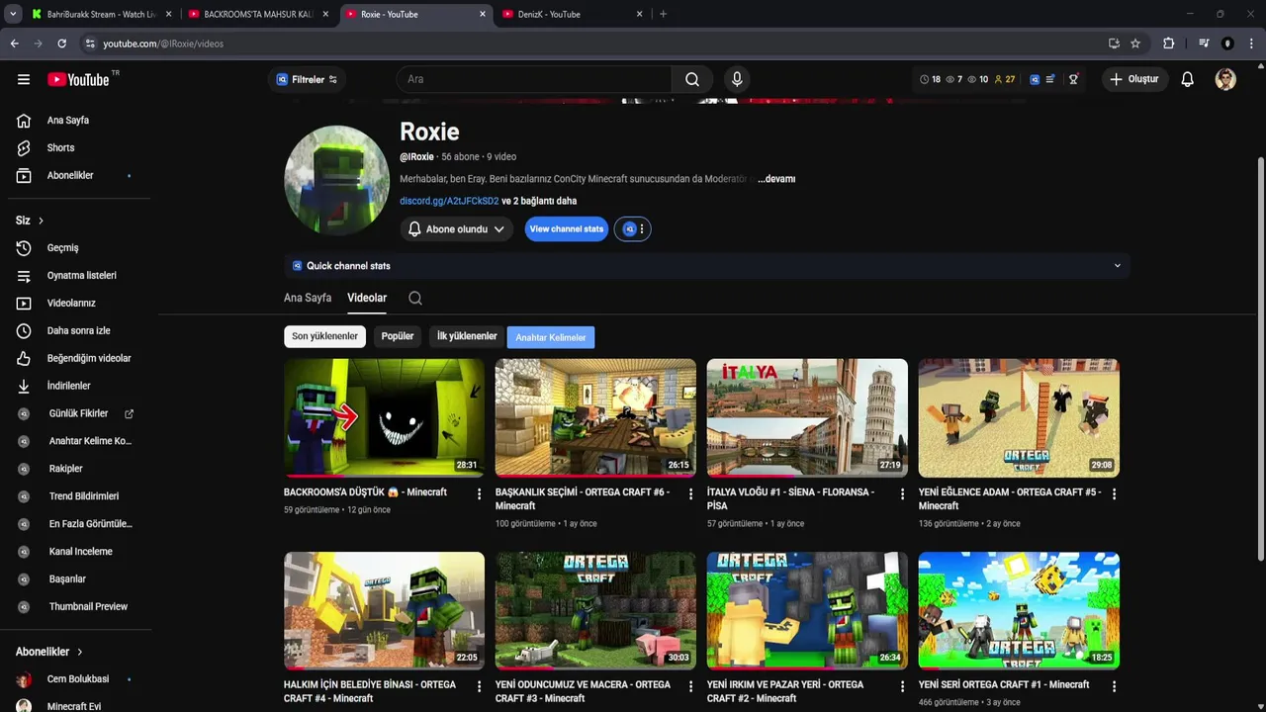Screen dimensions: 1266x712
Task: Switch to BACKROOMS'TA MAHSUR browser tab
Action: click(259, 14)
